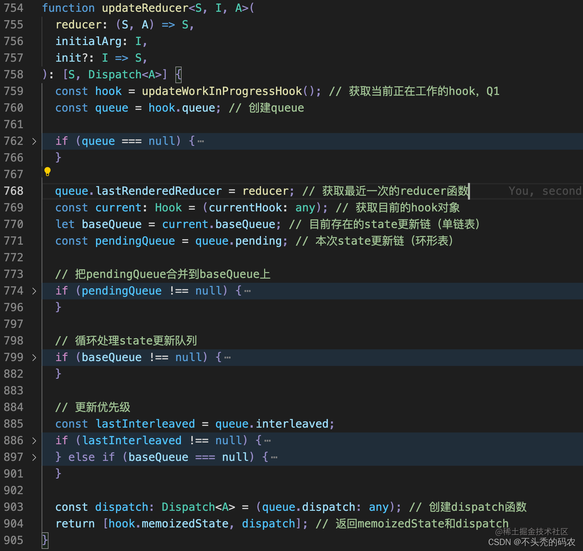Click pendingQueue variable on line 771
This screenshot has width=583, height=551.
(x=135, y=241)
